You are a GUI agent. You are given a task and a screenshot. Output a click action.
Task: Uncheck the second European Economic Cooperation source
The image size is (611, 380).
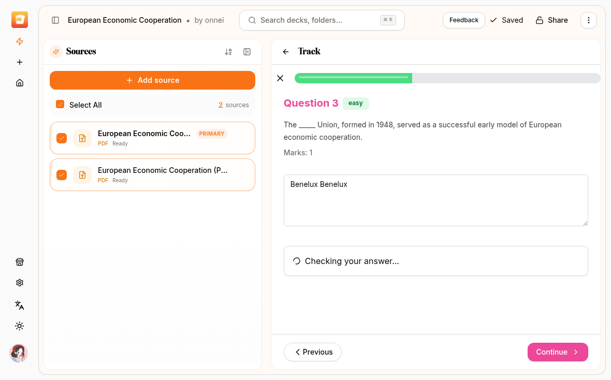[62, 175]
